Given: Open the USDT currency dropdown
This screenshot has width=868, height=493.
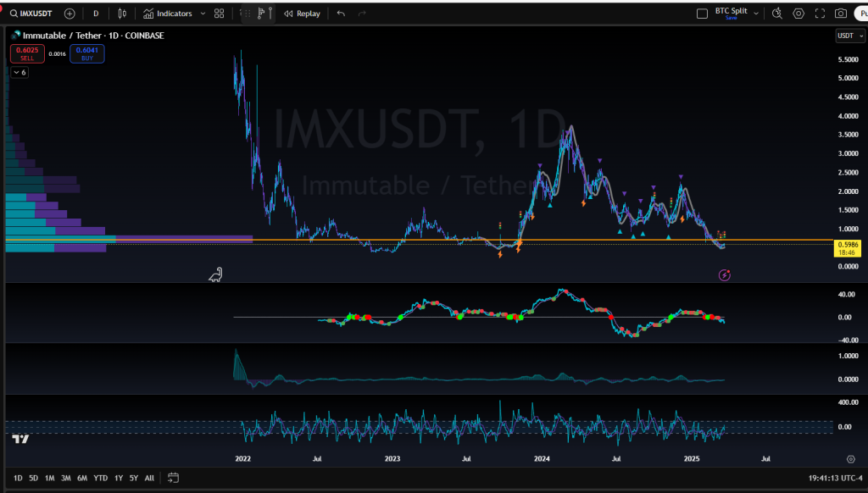Looking at the screenshot, I should click(x=849, y=36).
